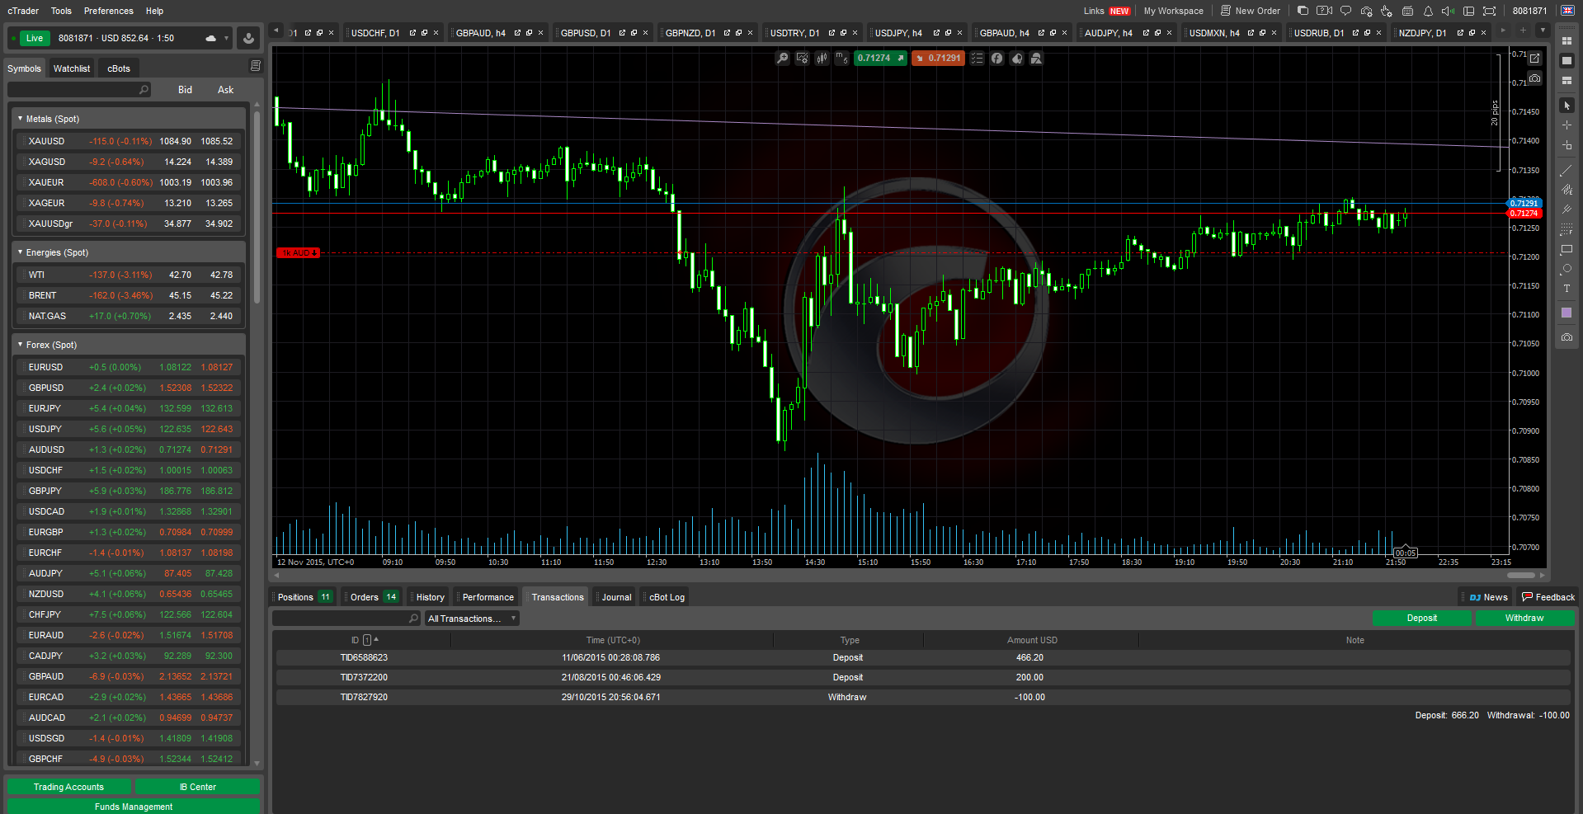The height and width of the screenshot is (814, 1583).
Task: Select the XAUUSD symbol row
Action: 130,141
